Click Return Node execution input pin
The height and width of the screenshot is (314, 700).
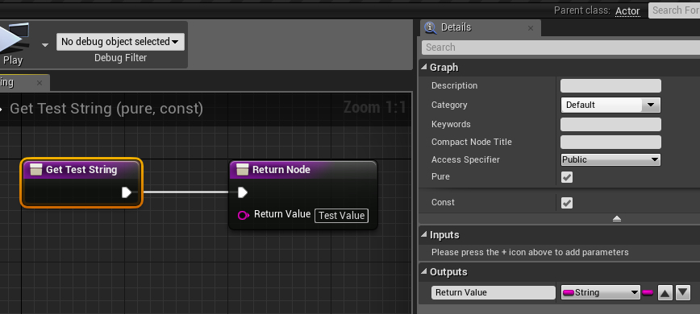pos(243,192)
